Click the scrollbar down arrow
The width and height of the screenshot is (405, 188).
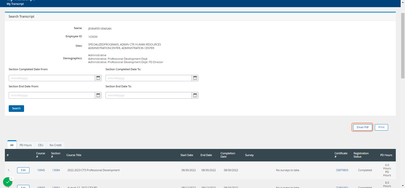[x=403, y=186]
